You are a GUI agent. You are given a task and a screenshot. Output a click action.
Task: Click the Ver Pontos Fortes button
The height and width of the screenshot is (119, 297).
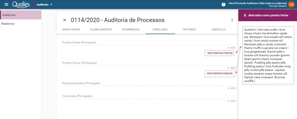coord(220,53)
